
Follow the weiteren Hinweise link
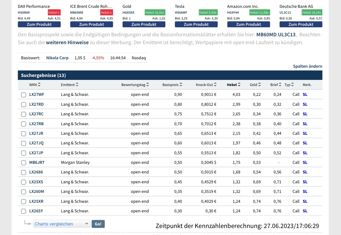(x=67, y=42)
